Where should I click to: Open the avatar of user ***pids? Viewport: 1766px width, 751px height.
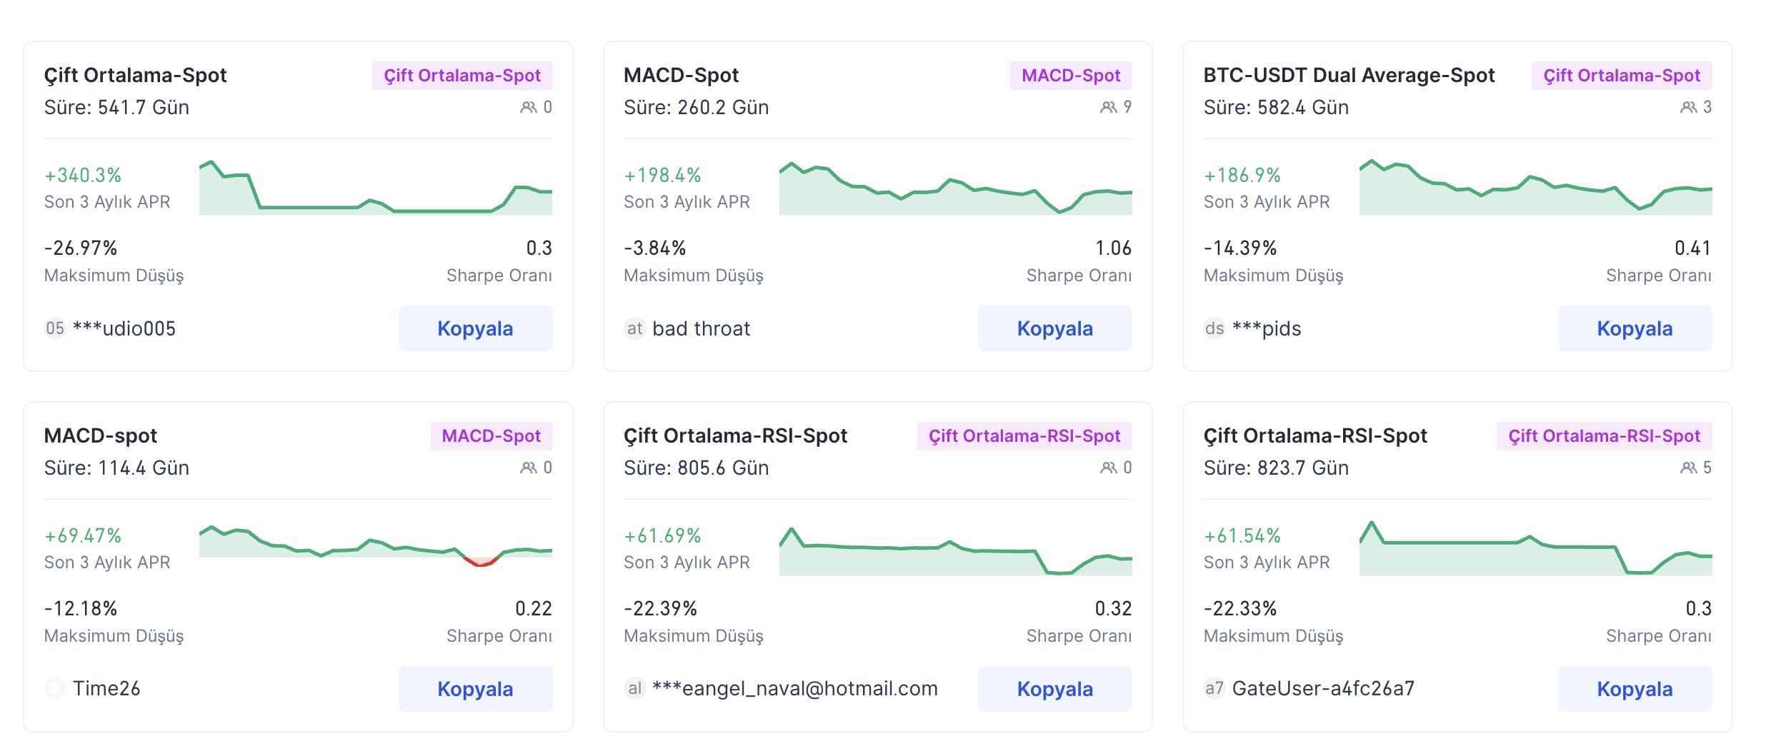(x=1213, y=329)
